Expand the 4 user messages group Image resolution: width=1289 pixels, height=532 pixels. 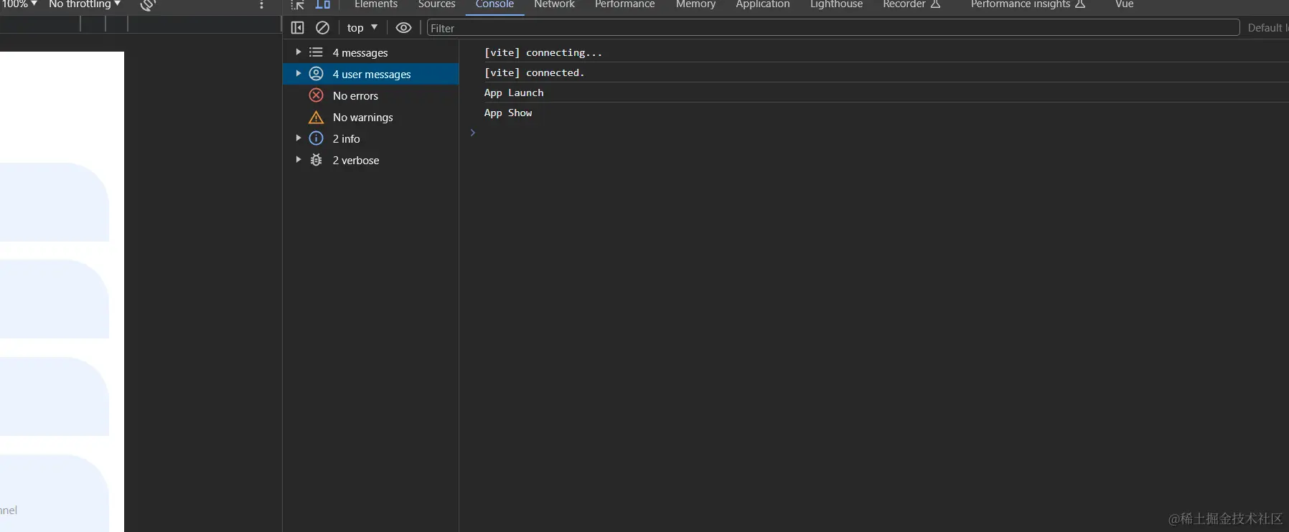point(299,74)
